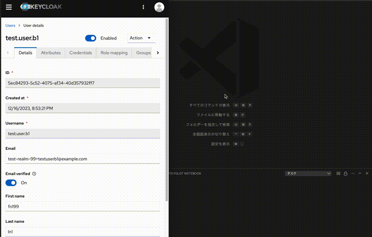This screenshot has height=237, width=372.
Task: Open the panel more actions ellipsis
Action: [x=353, y=173]
